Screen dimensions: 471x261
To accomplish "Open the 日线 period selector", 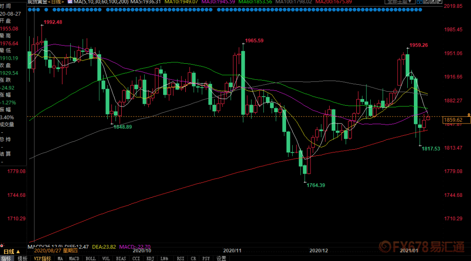I will (9, 252).
